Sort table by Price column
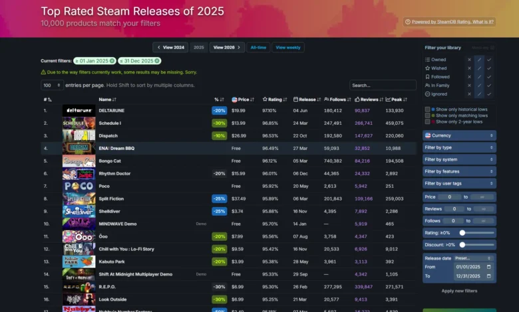Viewport: 519px width, 312px height. (x=243, y=100)
